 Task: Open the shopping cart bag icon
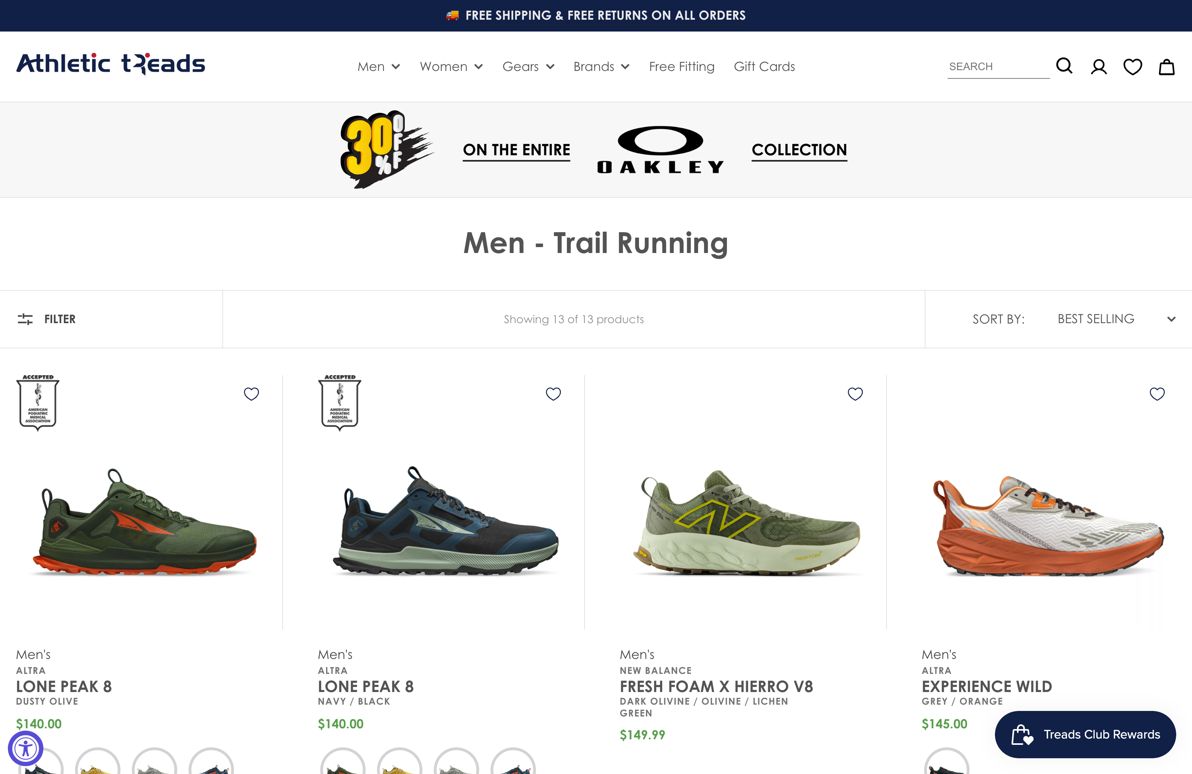tap(1166, 67)
